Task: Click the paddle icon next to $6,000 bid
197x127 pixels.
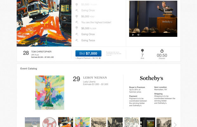Action: 77,16
